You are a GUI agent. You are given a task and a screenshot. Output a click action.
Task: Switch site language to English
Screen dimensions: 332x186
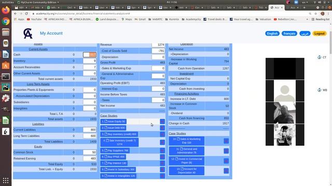pyautogui.click(x=272, y=34)
